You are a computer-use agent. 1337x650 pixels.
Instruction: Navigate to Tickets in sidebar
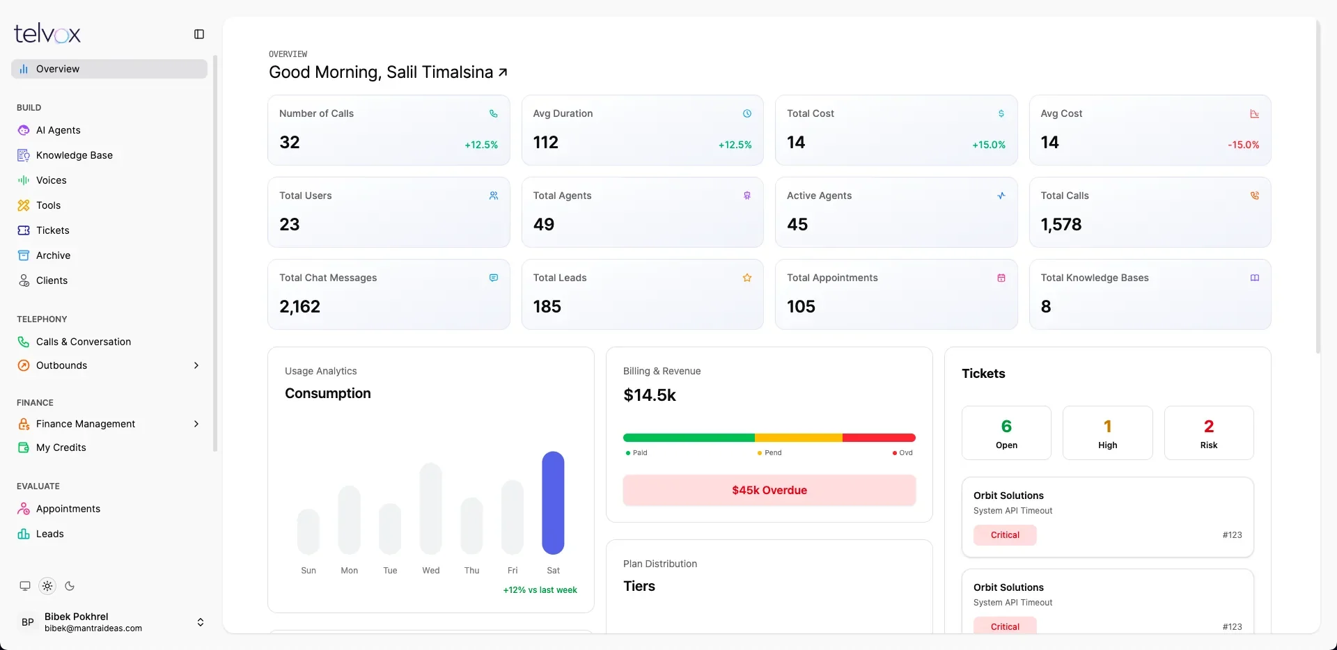(x=109, y=230)
